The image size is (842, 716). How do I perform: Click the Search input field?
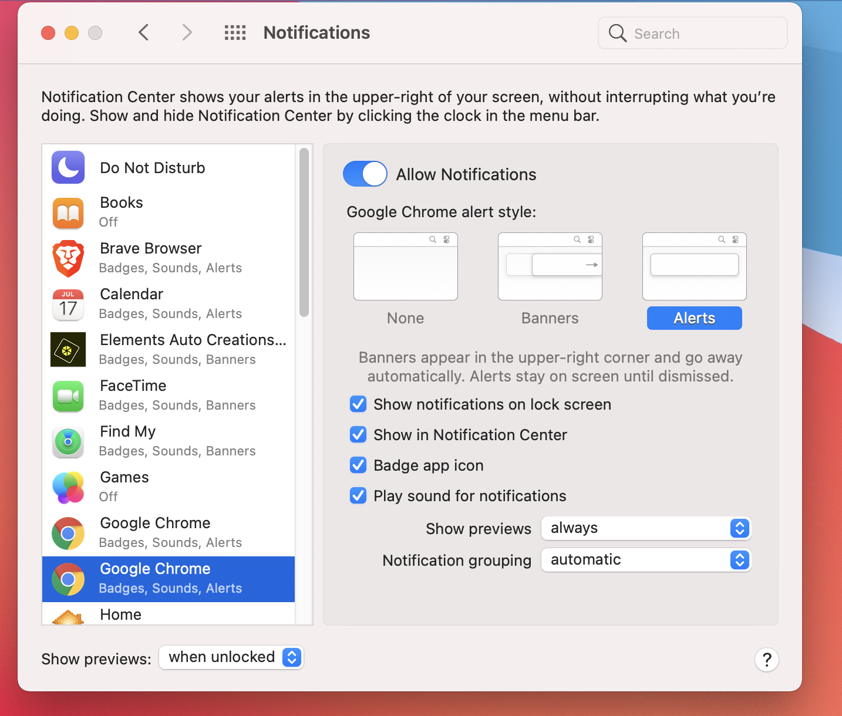693,33
